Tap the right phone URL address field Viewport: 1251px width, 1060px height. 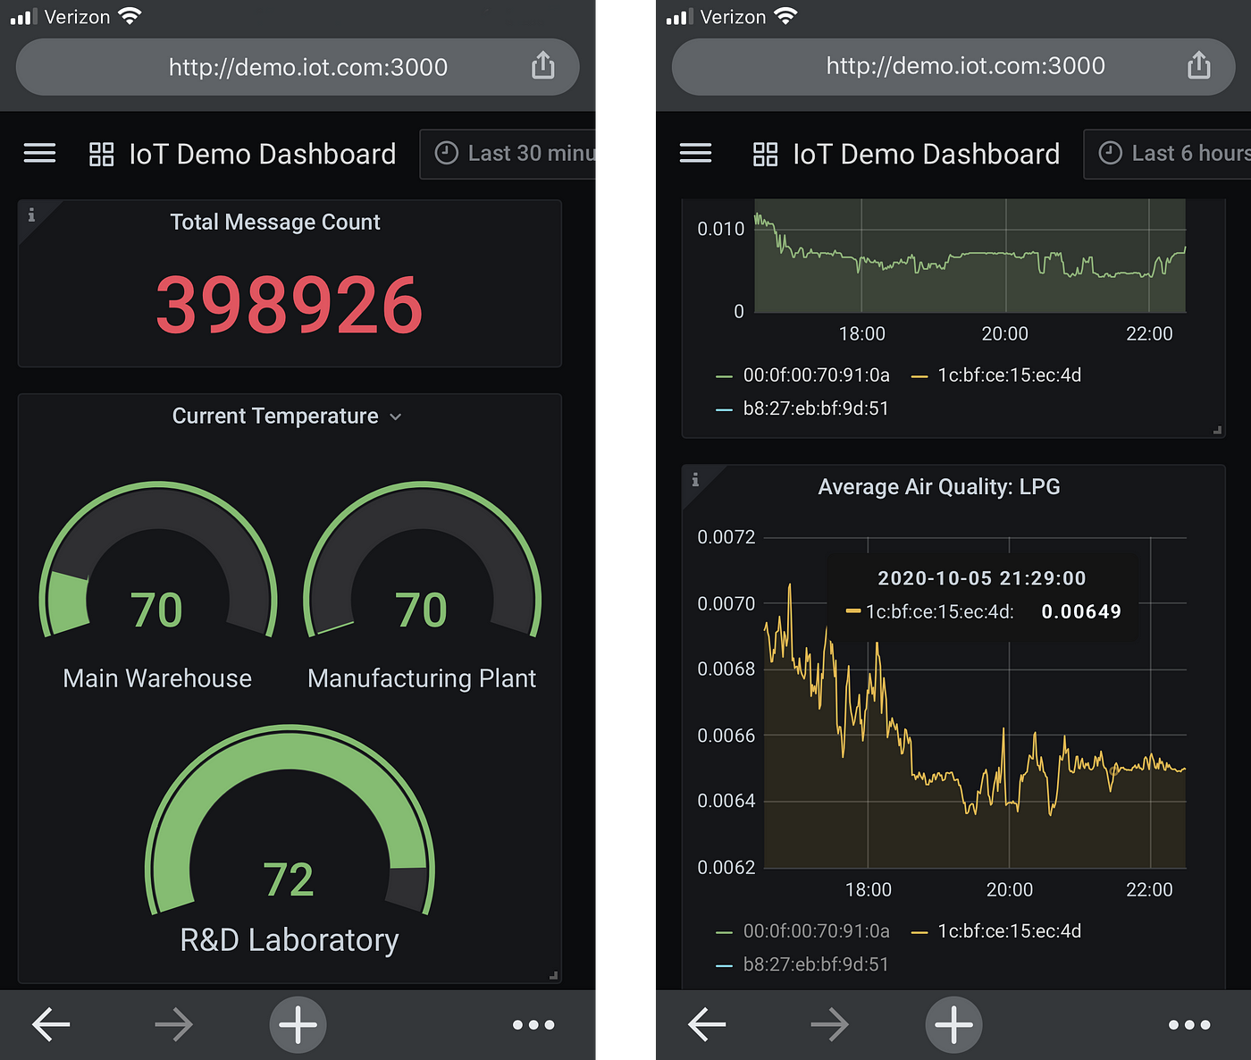tap(953, 67)
